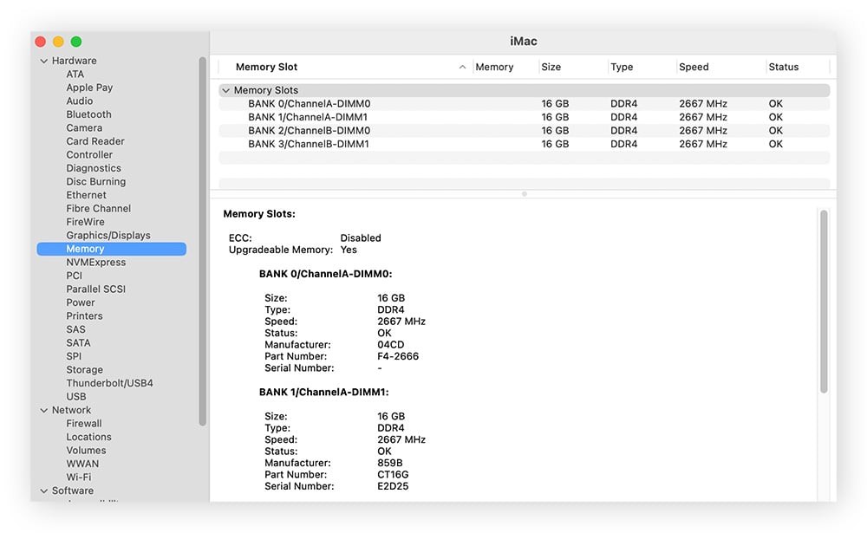867x533 pixels.
Task: Open USB in the sidebar
Action: 76,396
